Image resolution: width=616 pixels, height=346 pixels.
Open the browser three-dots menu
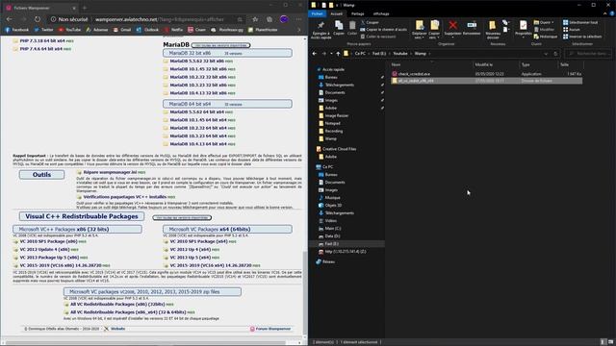[x=298, y=19]
